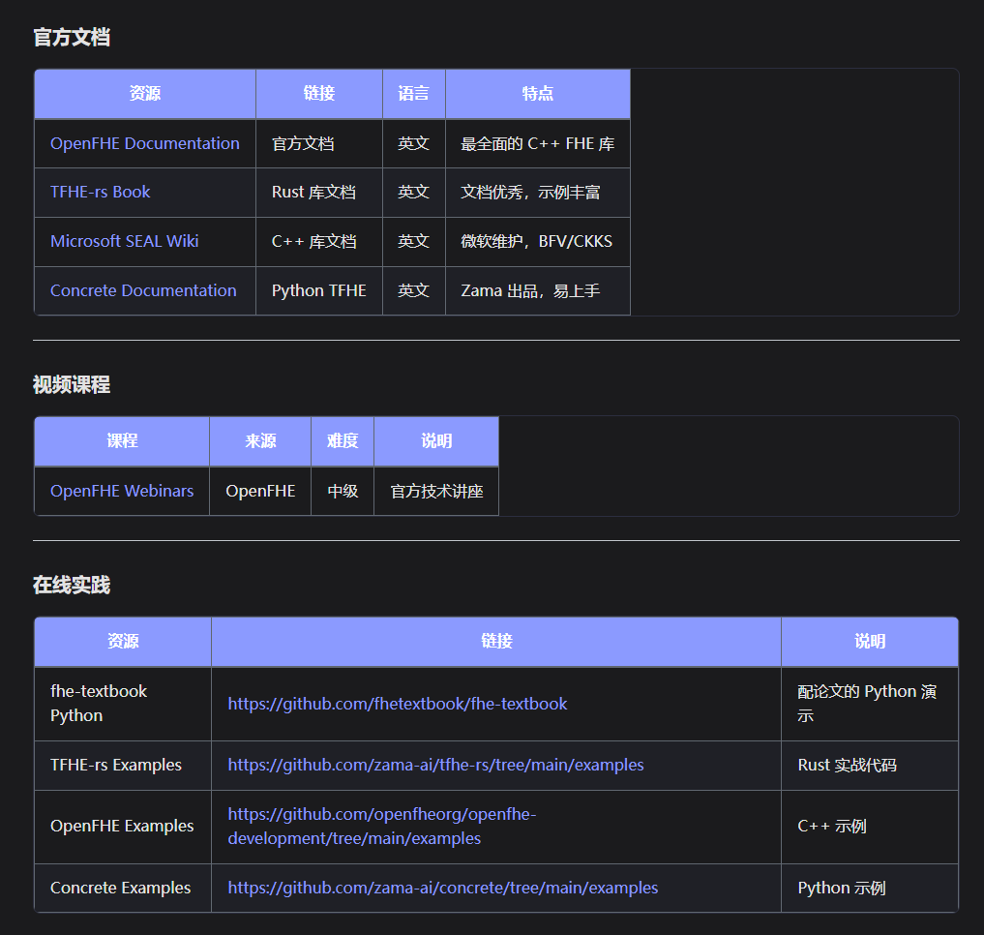This screenshot has width=984, height=935.
Task: Click the 语言 column header
Action: [x=413, y=94]
